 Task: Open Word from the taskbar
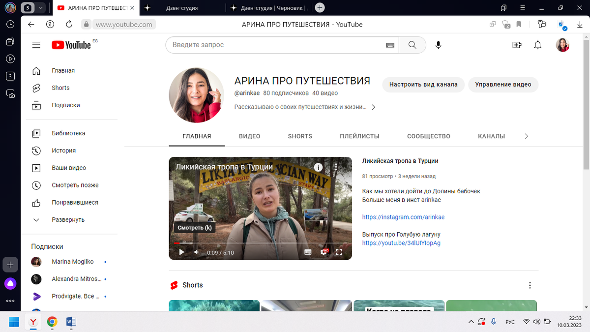point(71,322)
